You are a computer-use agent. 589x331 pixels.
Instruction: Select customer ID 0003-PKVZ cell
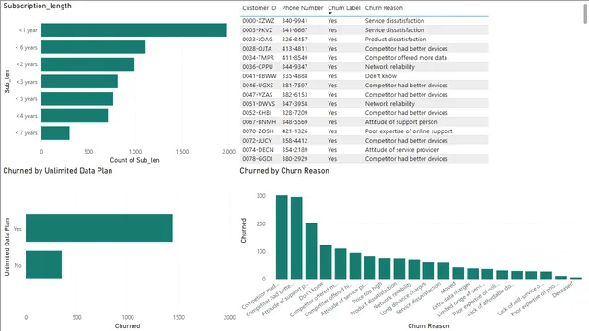(x=258, y=30)
